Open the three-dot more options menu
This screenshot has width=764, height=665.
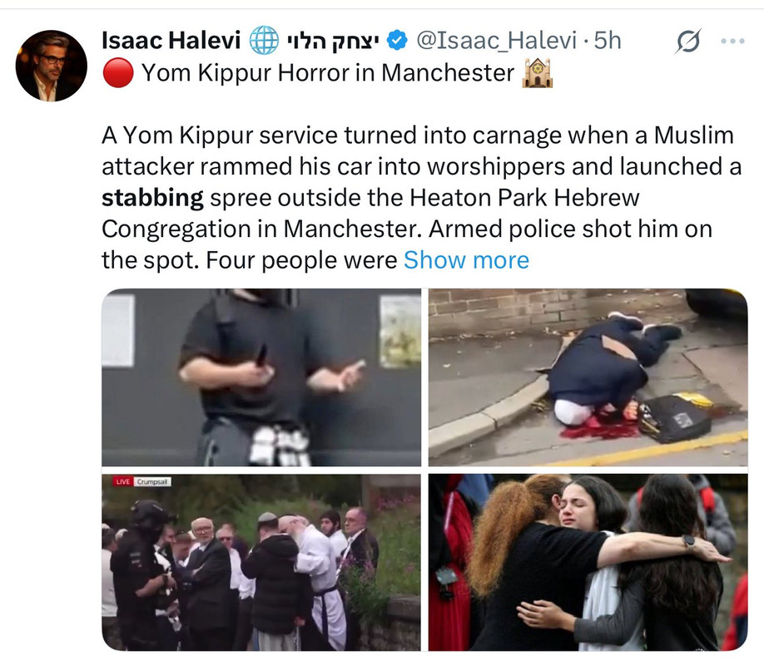click(x=732, y=42)
